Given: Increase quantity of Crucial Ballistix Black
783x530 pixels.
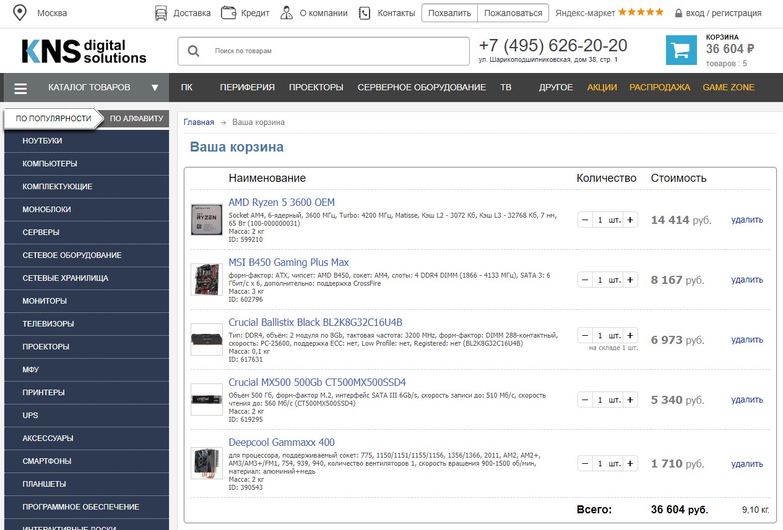Looking at the screenshot, I should point(630,335).
